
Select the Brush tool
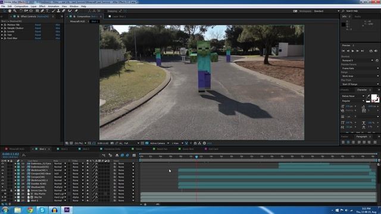[x=54, y=11]
